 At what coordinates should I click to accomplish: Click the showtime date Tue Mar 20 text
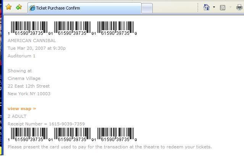pos(37,48)
